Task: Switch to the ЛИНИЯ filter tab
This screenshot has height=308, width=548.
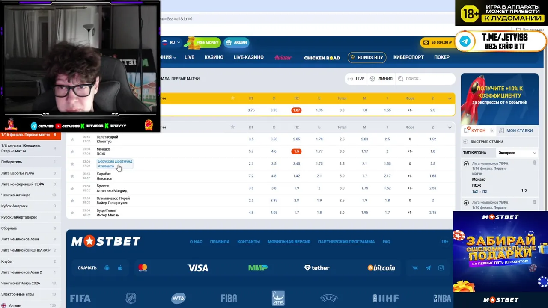Action: tap(381, 79)
